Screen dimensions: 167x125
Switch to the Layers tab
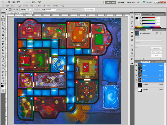tap(138, 62)
